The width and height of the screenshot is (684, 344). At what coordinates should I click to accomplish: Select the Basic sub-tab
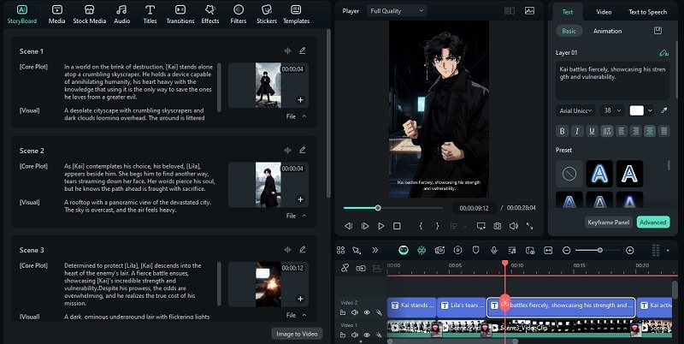[x=569, y=31]
